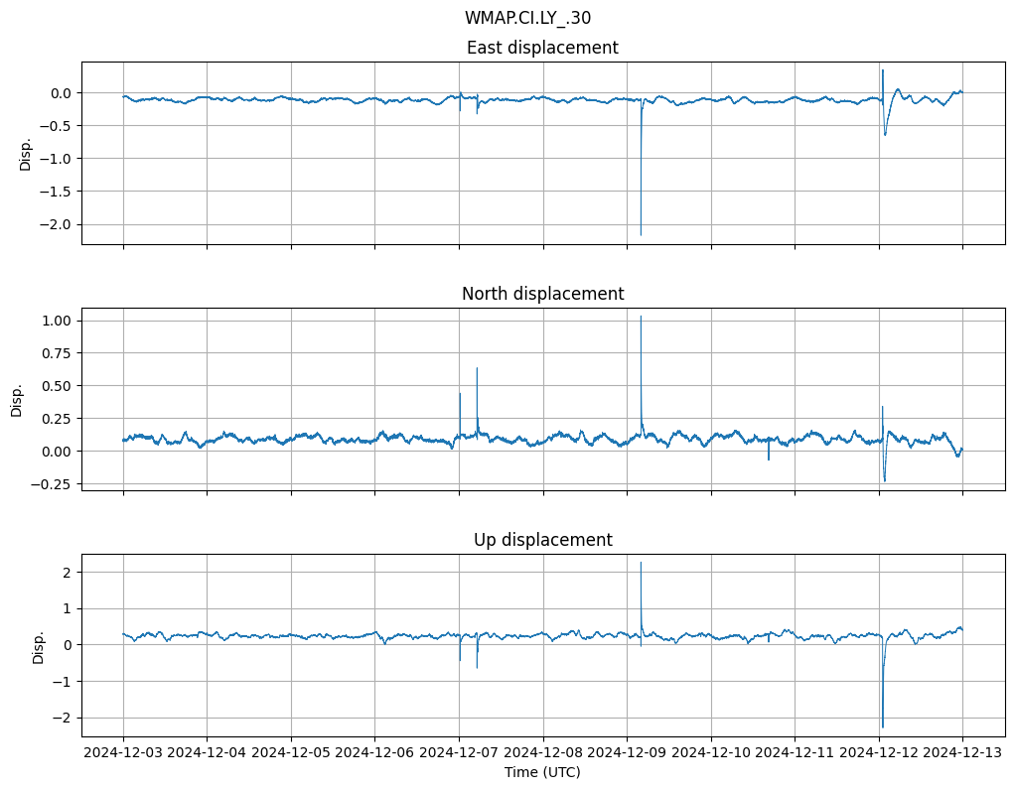Select the East displacement subplot title

point(542,48)
